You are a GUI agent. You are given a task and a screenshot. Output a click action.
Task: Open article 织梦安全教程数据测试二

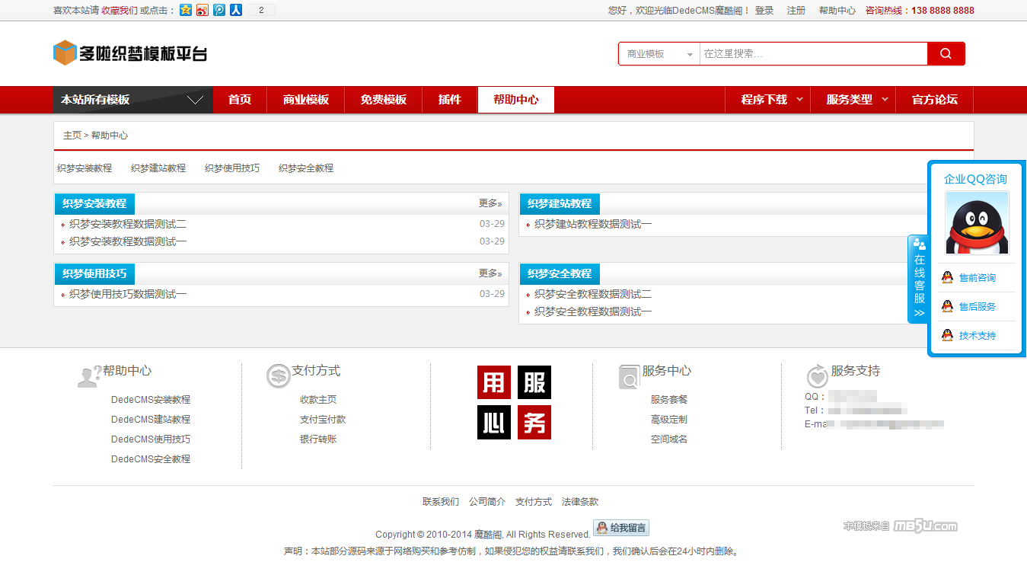click(592, 295)
